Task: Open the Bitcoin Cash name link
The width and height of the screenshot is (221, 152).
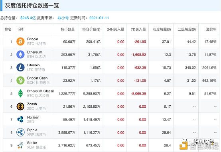Action: pos(37,78)
